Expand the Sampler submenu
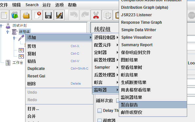 [x=106, y=67]
